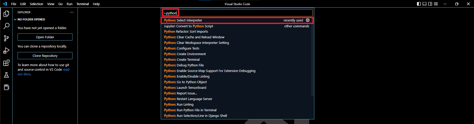Toggle secondary side bar layout icon
Screen dimensions: 474x124
[x=430, y=4]
